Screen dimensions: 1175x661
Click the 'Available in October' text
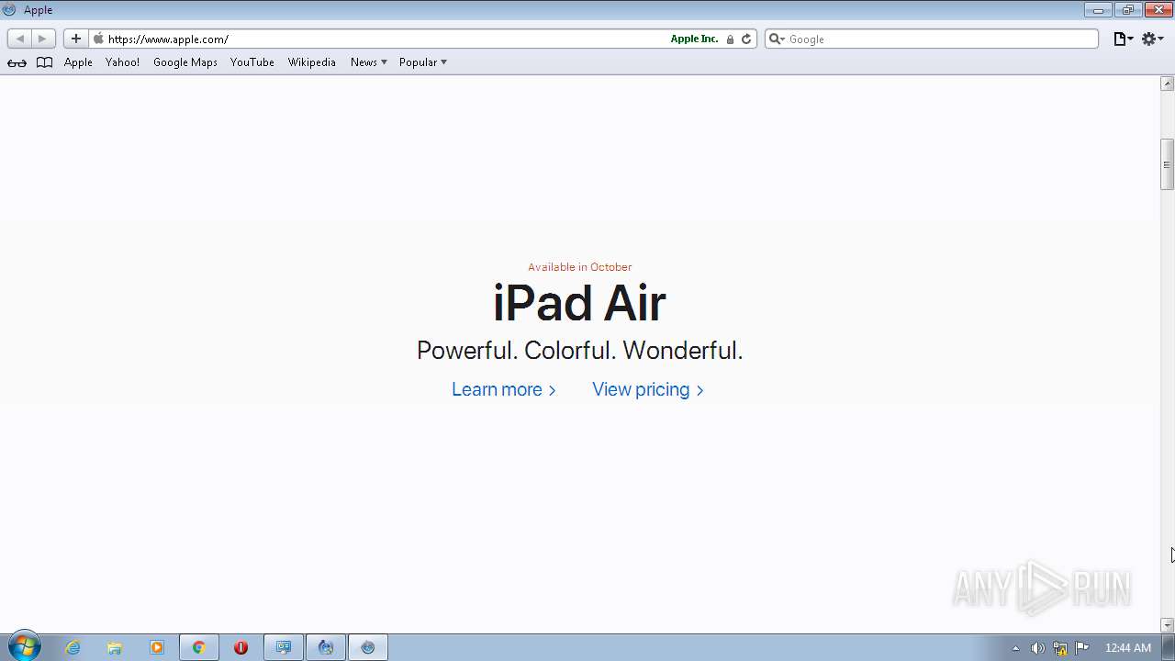579,267
